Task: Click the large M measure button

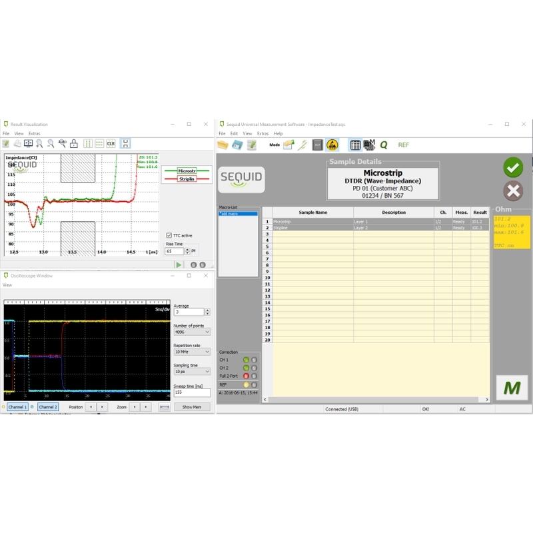Action: coord(512,388)
